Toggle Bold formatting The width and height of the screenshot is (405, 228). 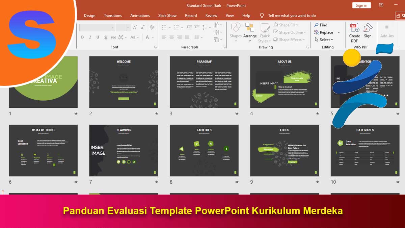click(x=82, y=37)
